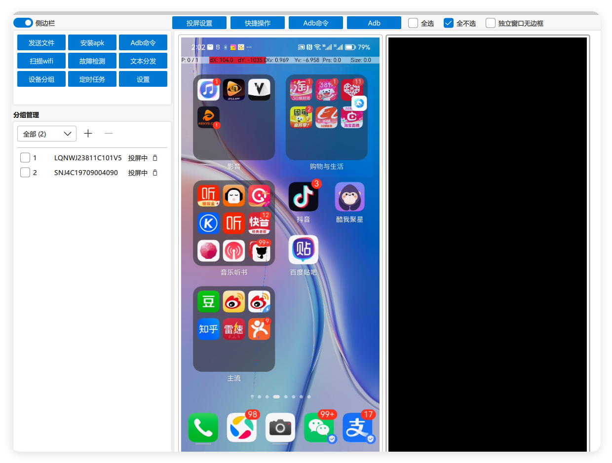Click the 故障检测 button
The width and height of the screenshot is (612, 463).
92,61
